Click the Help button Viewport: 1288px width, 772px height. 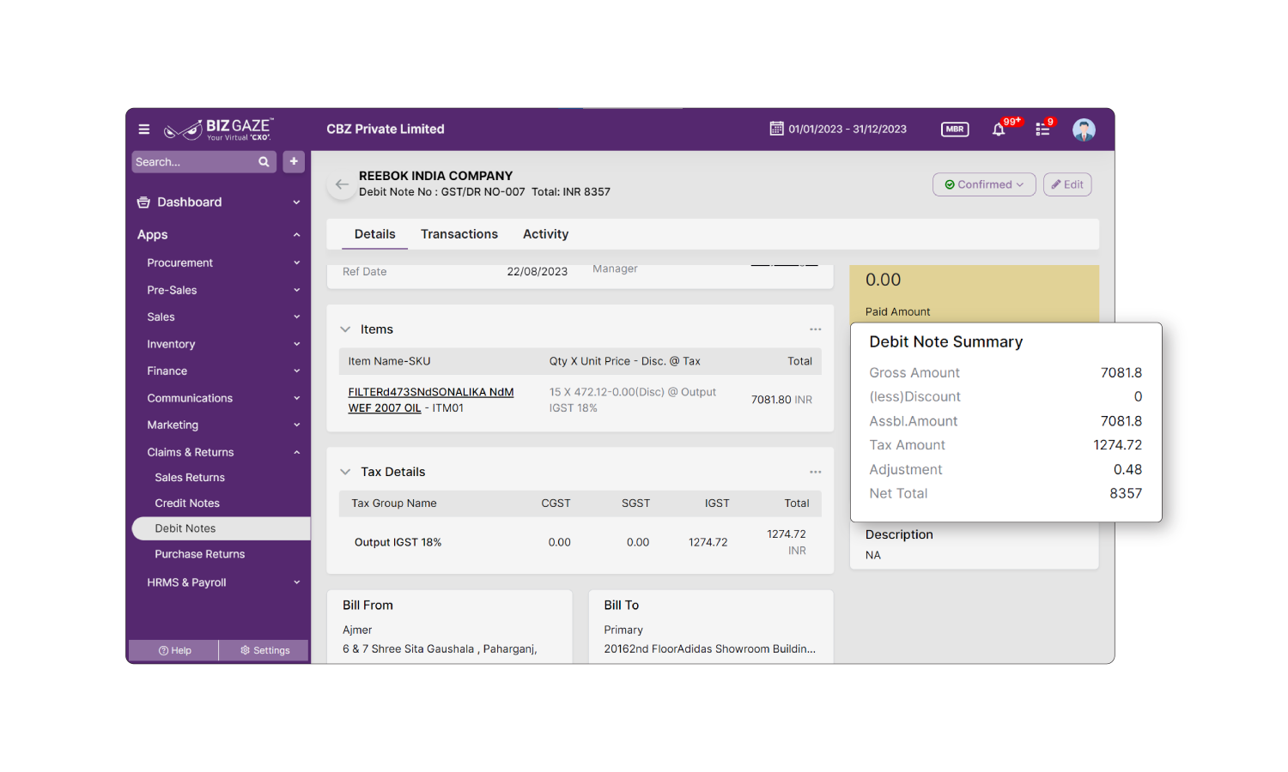click(174, 650)
